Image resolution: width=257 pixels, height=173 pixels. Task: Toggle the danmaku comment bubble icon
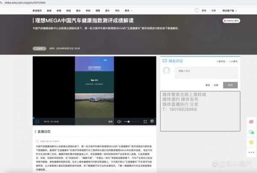152,121
